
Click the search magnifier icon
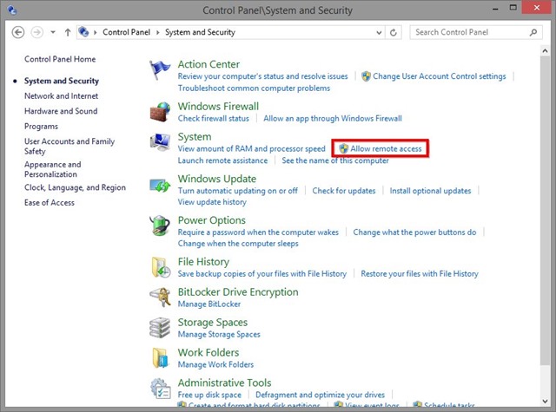click(533, 33)
